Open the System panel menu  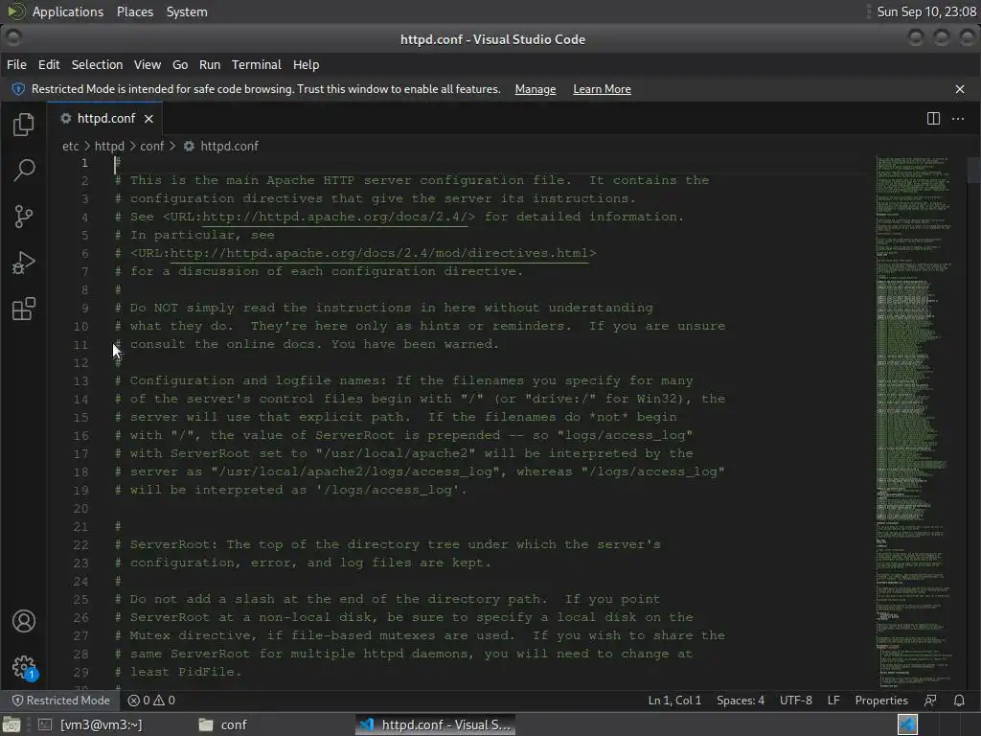[187, 11]
